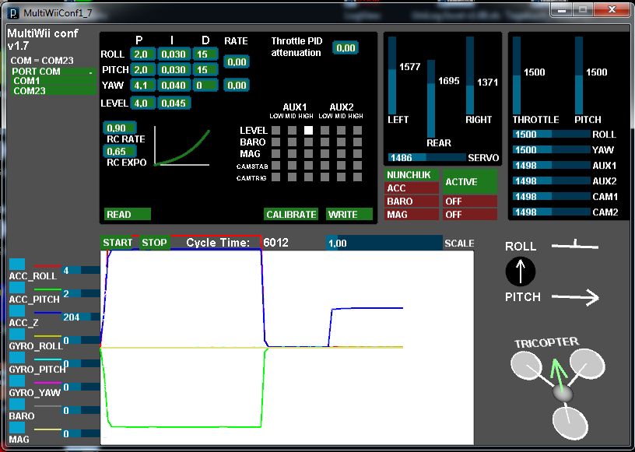635x452 pixels.
Task: Click the LEFT motor output bar
Action: coord(392,75)
